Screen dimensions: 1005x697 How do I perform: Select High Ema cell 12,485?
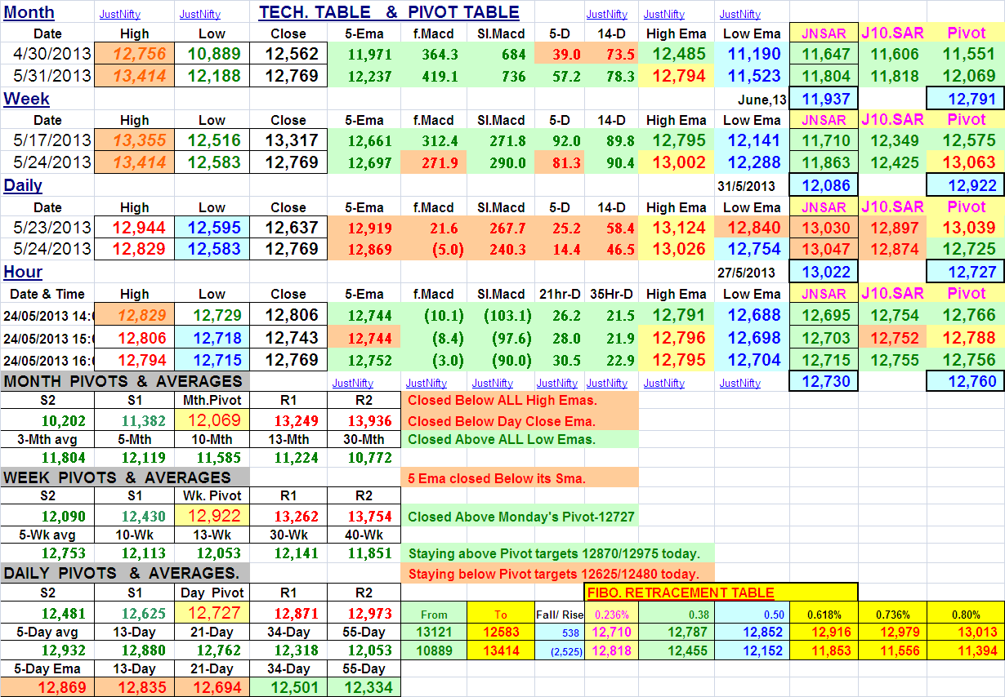coord(677,54)
